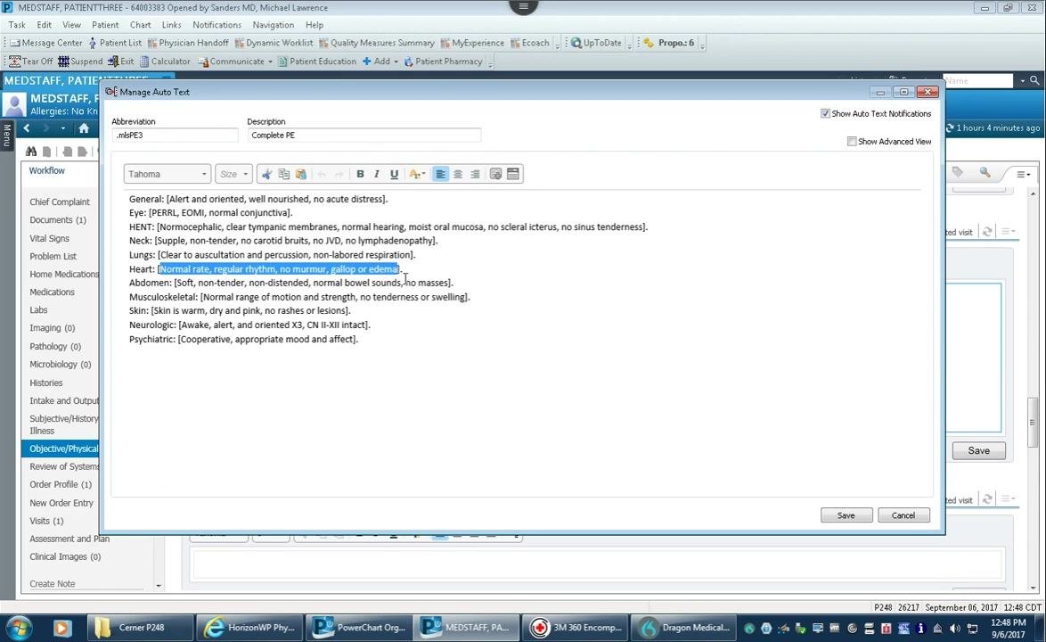Open Patient Education

317,62
